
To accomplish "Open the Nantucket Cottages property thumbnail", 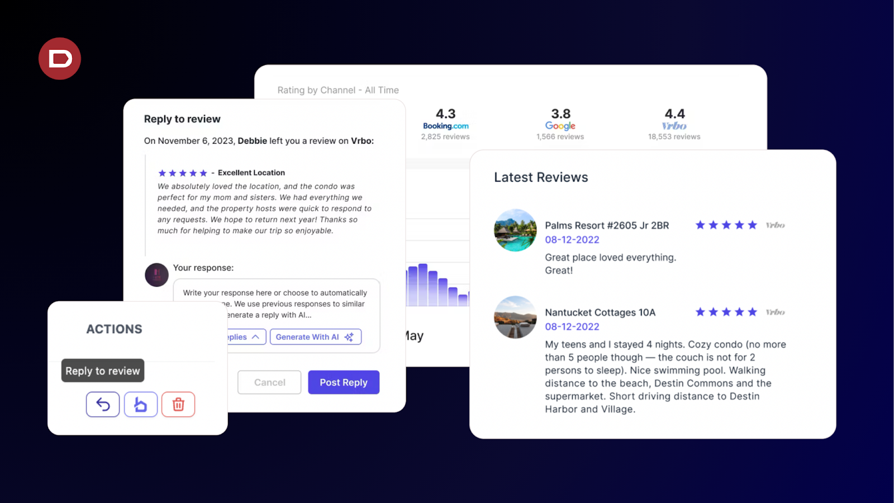I will coord(515,317).
